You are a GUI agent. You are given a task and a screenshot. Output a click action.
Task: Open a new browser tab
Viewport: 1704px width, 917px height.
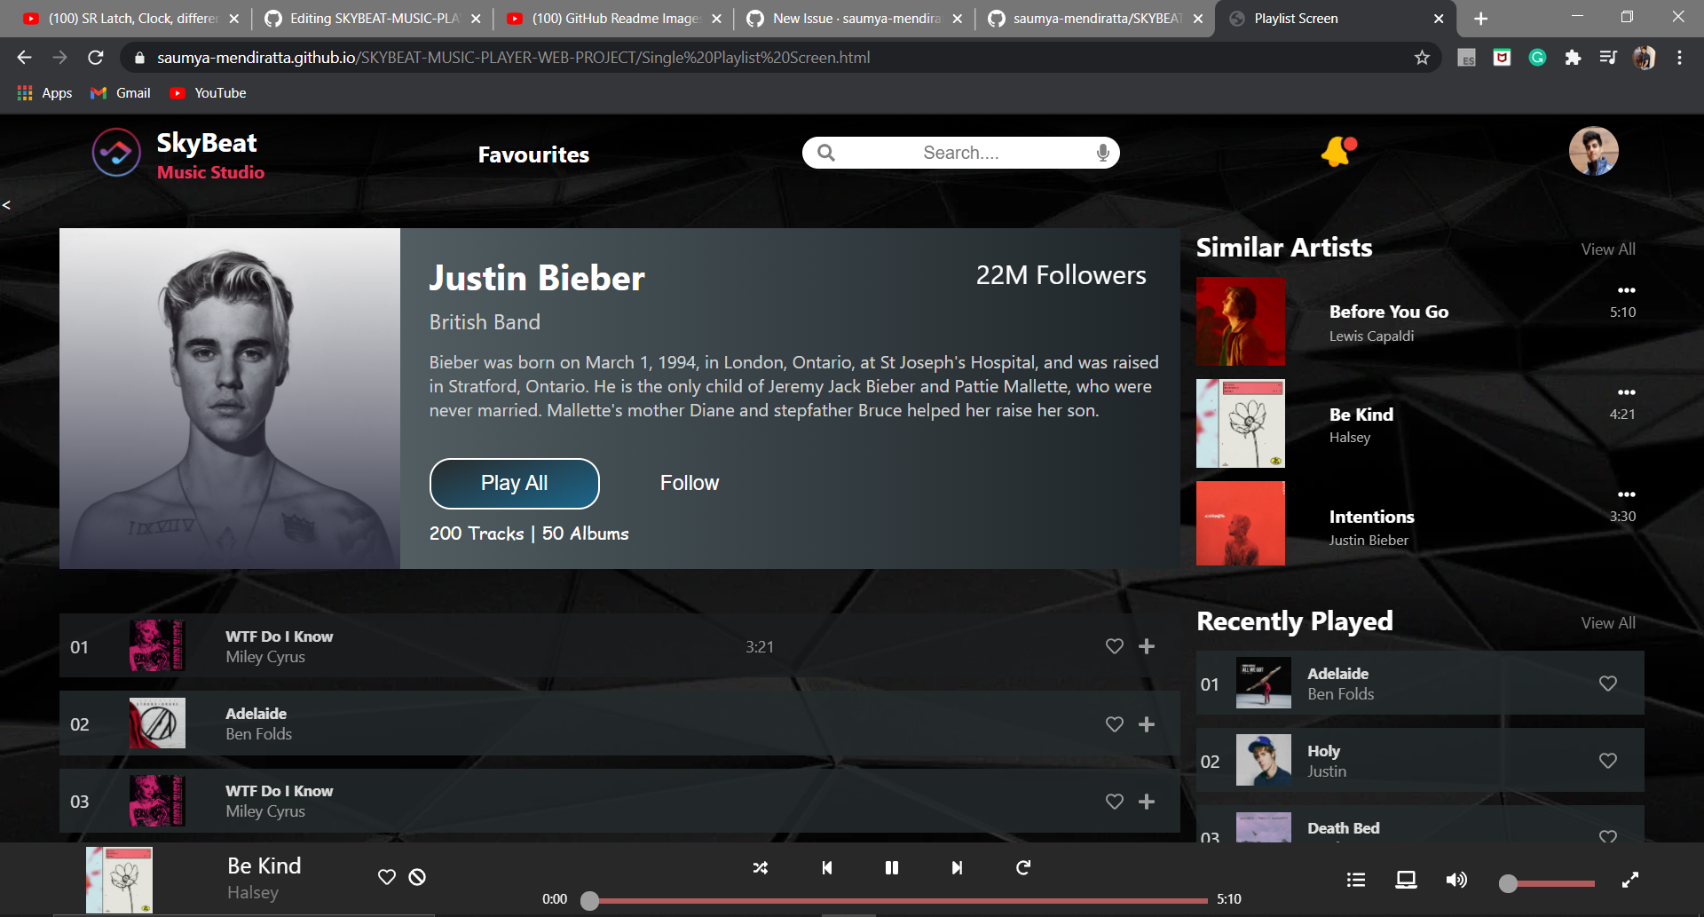tap(1481, 19)
